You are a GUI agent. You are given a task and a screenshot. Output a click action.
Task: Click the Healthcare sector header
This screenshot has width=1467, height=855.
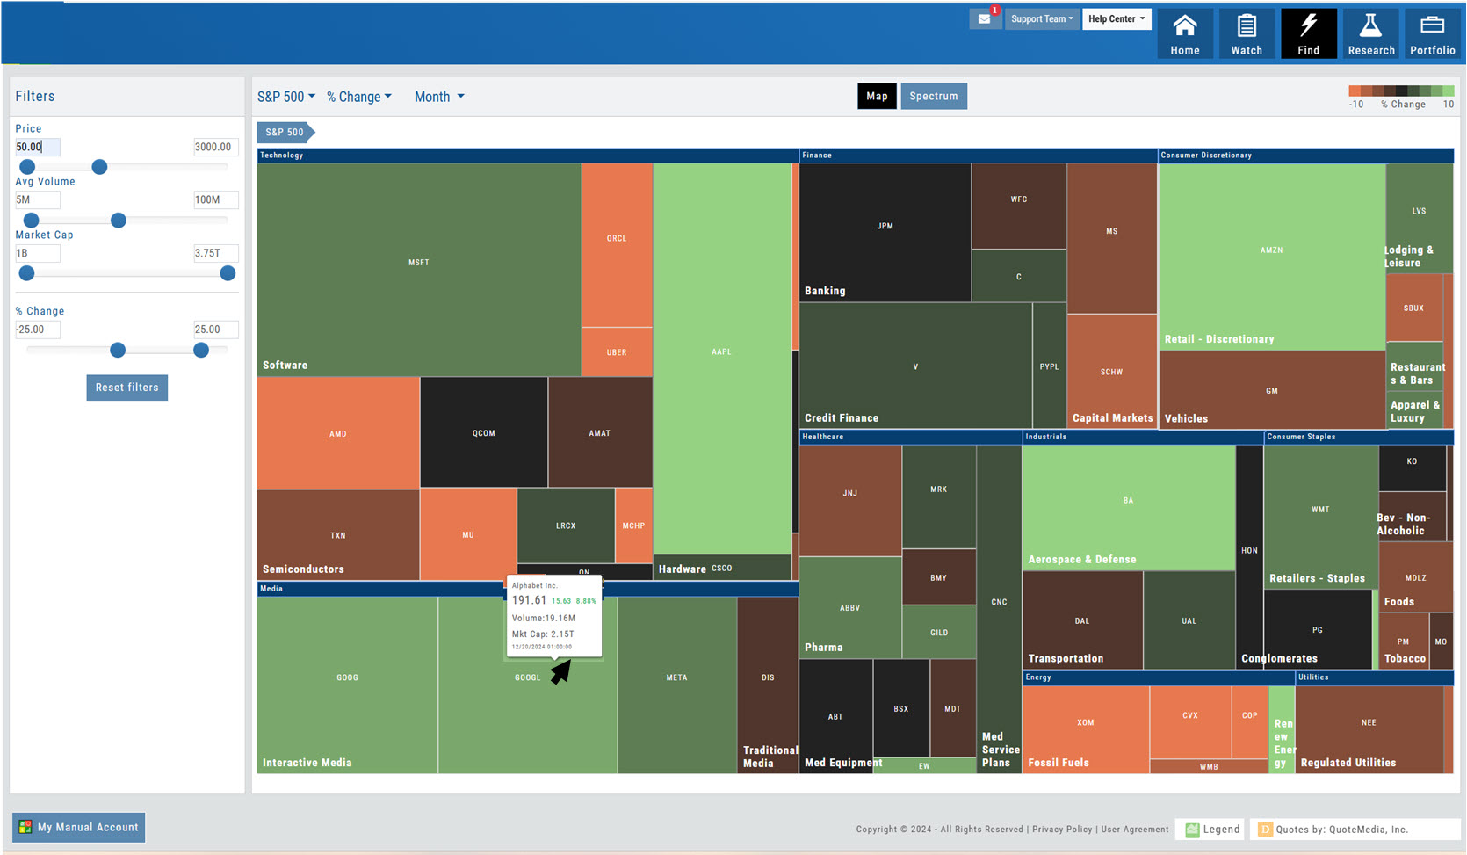pos(911,437)
